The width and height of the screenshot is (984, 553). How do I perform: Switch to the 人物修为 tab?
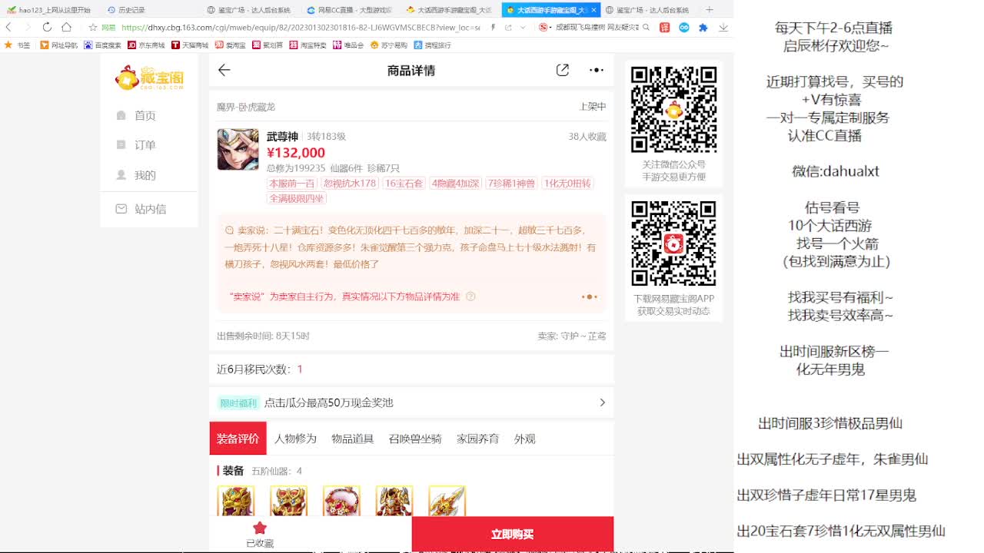295,439
